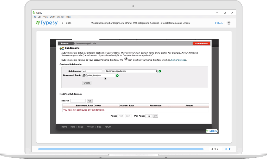The image size is (267, 159).
Task: Open the View menu
Action: click(46, 17)
